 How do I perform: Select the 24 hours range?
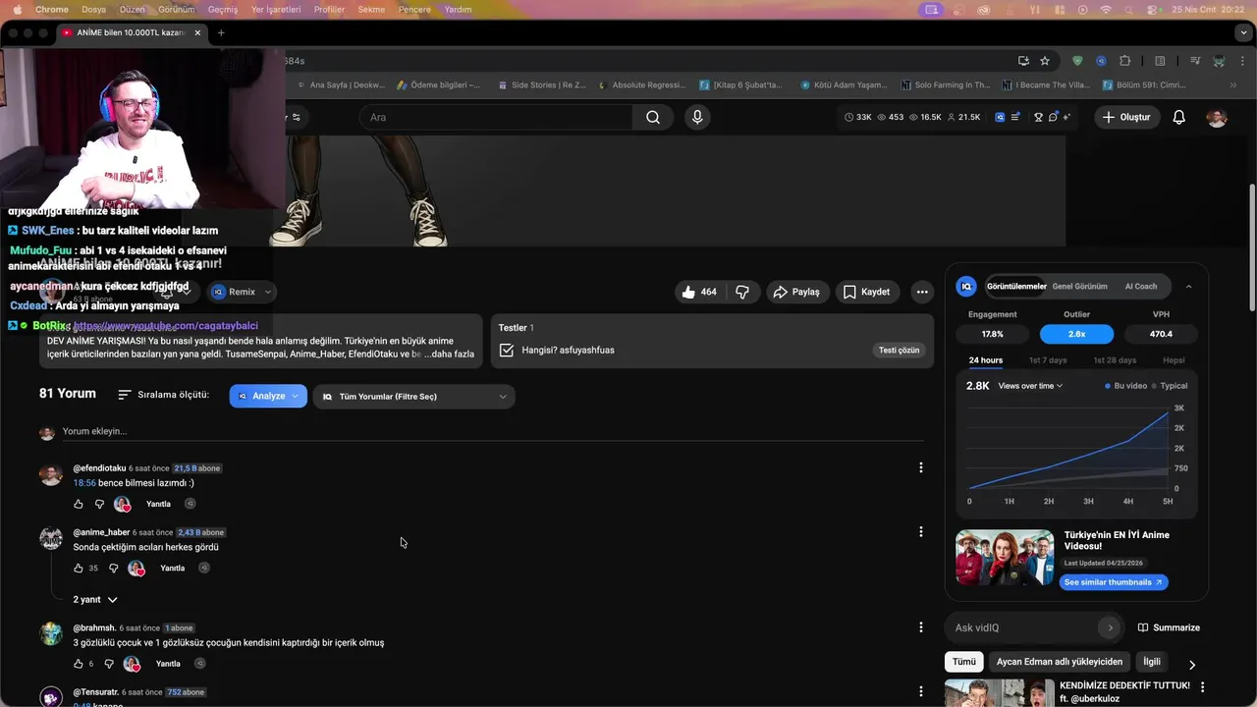tap(985, 360)
